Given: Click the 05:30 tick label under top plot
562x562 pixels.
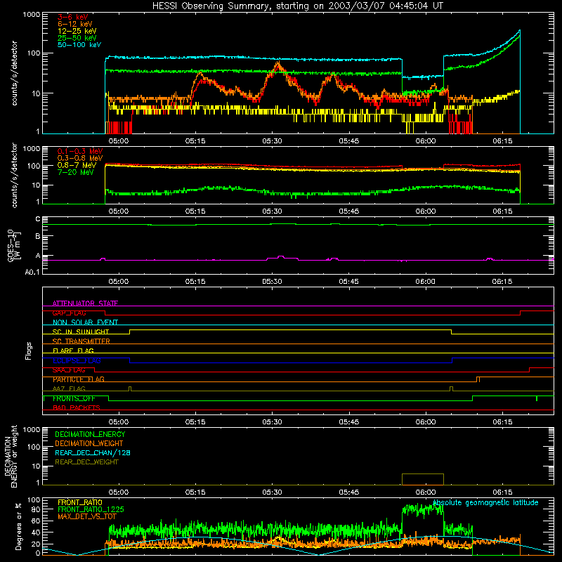Looking at the screenshot, I should [x=272, y=141].
